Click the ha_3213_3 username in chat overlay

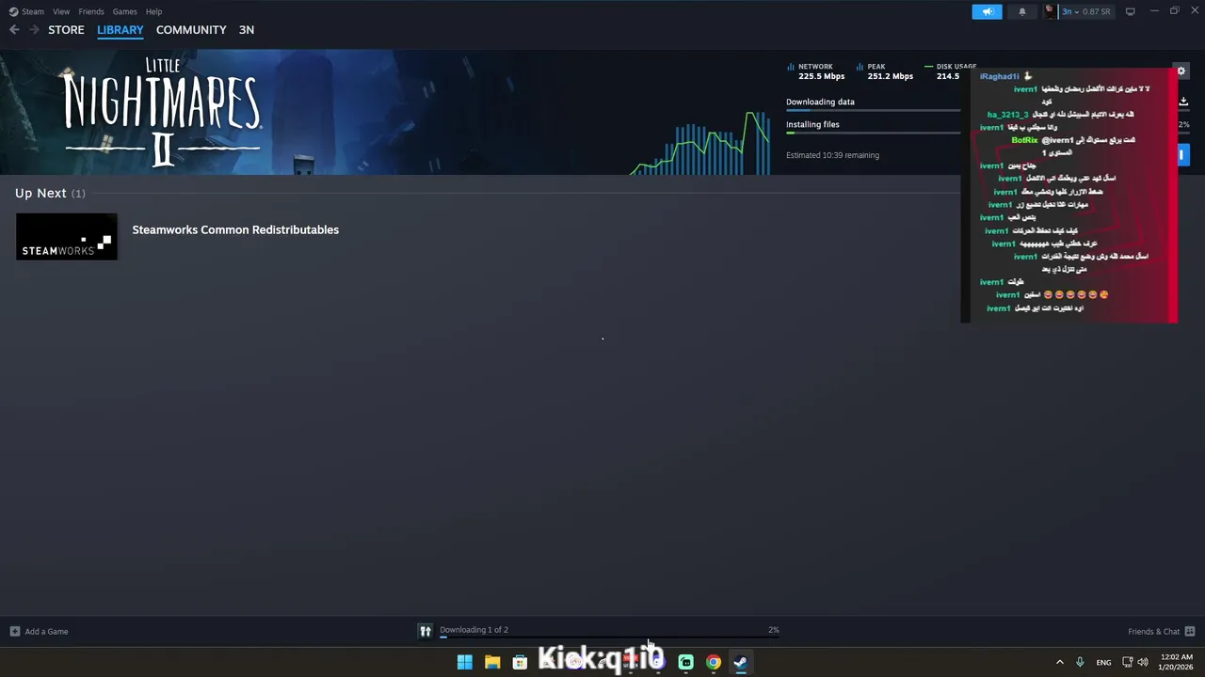(x=1007, y=115)
